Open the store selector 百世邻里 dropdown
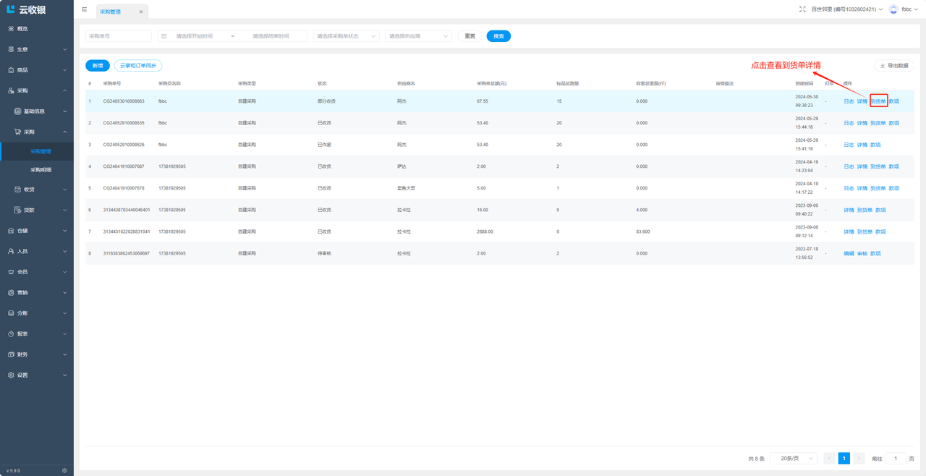Viewport: 926px width, 476px height. pyautogui.click(x=846, y=9)
